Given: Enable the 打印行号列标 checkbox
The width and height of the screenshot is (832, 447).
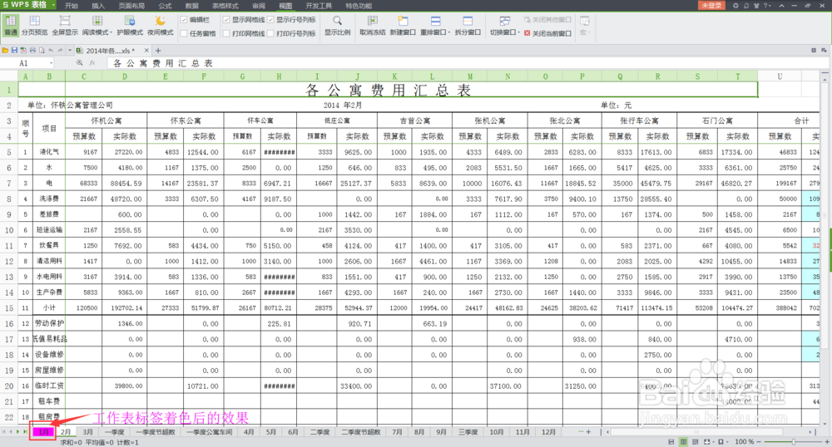Looking at the screenshot, I should point(270,33).
